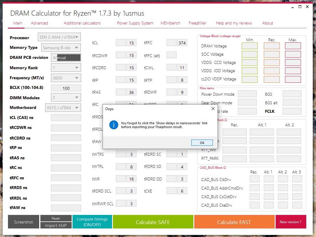Viewport: 316px width, 237px height.
Task: Click the New version ? button
Action: 291,222
